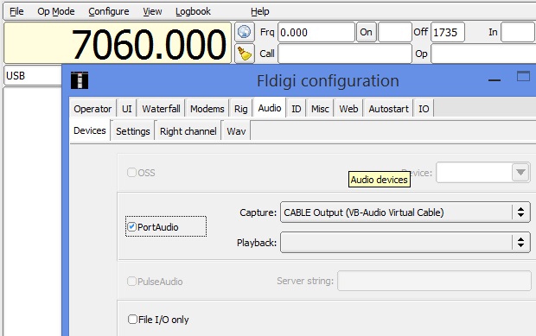The height and width of the screenshot is (336, 536).
Task: Check the PulseAudio checkbox
Action: click(131, 282)
